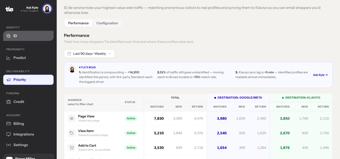
Task: Click the Ask Kyle → link
Action: pyautogui.click(x=320, y=75)
